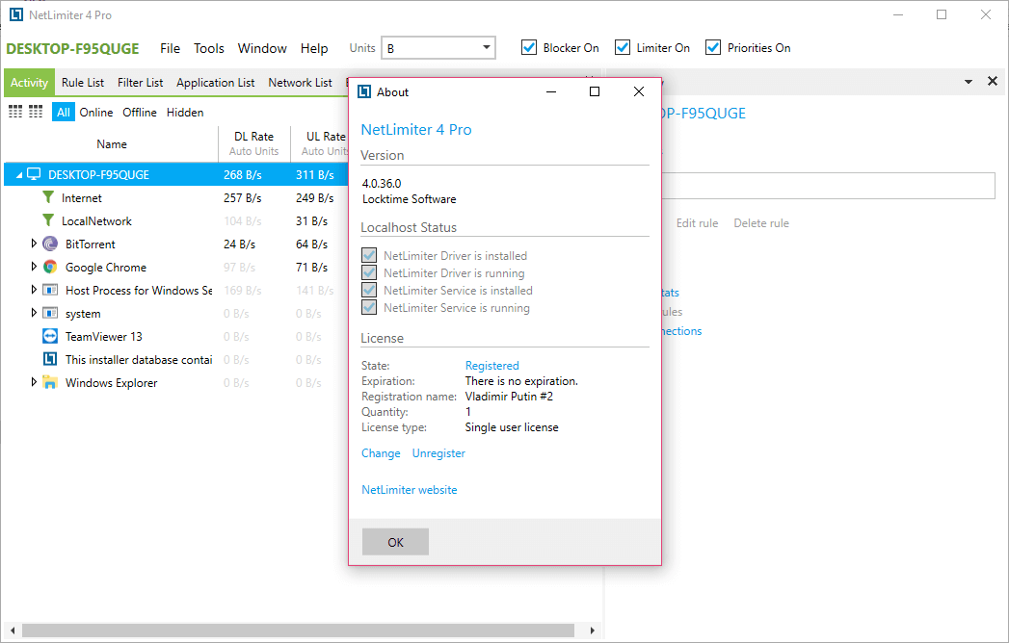Expand the BitTorrent row
This screenshot has width=1009, height=643.
(x=34, y=244)
